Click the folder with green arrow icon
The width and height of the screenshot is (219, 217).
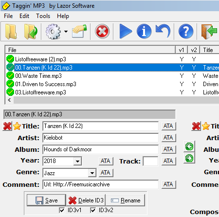coord(31,32)
